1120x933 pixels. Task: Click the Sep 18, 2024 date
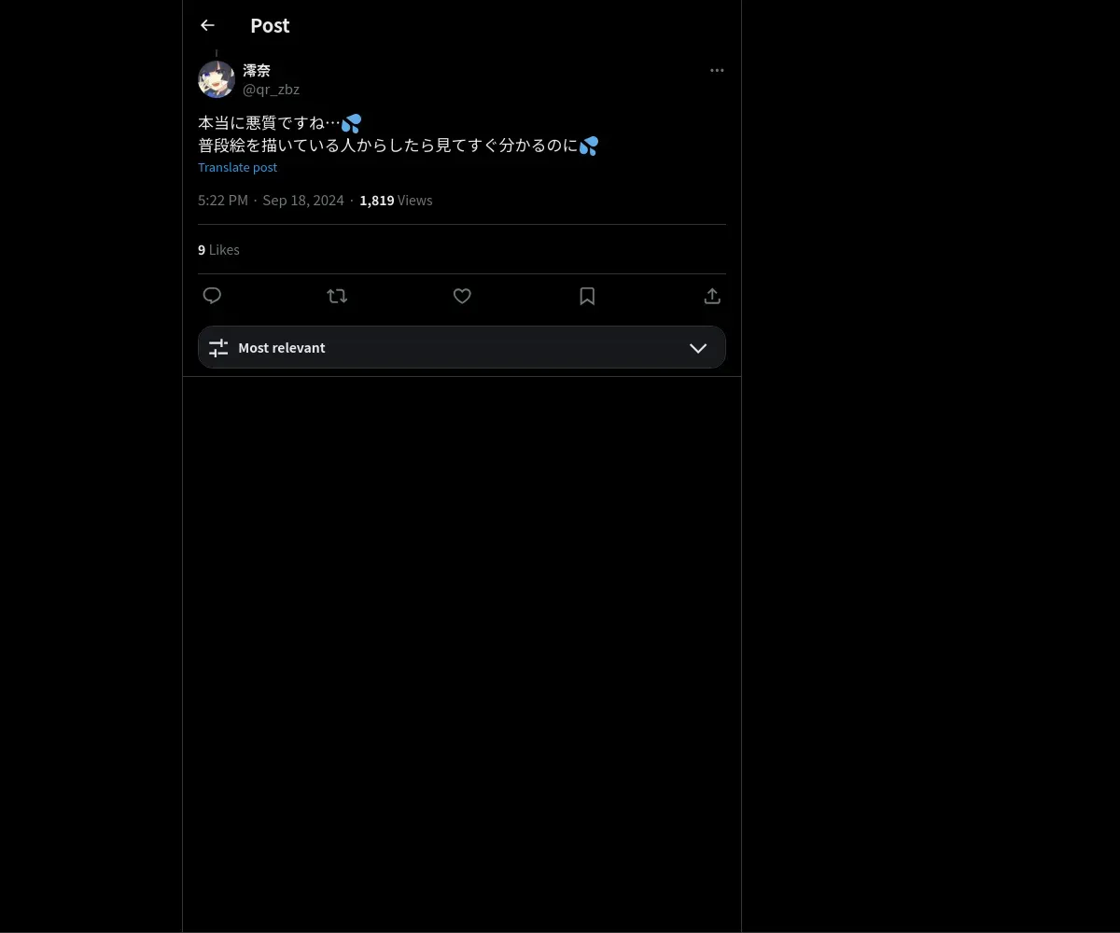point(303,201)
